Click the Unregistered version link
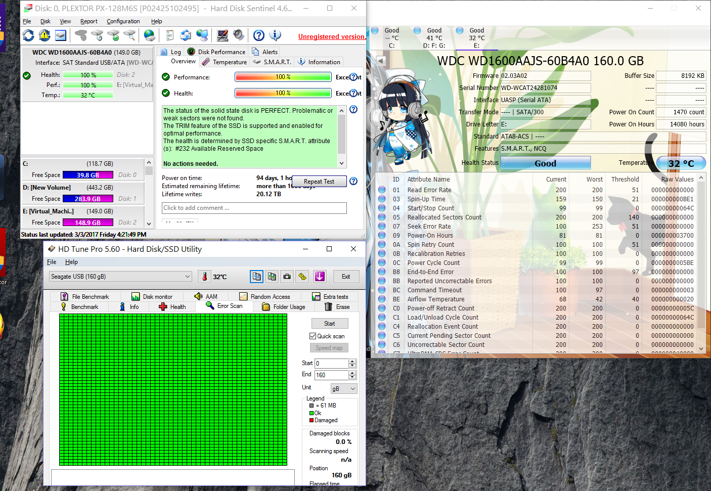This screenshot has width=711, height=491. 332,36
